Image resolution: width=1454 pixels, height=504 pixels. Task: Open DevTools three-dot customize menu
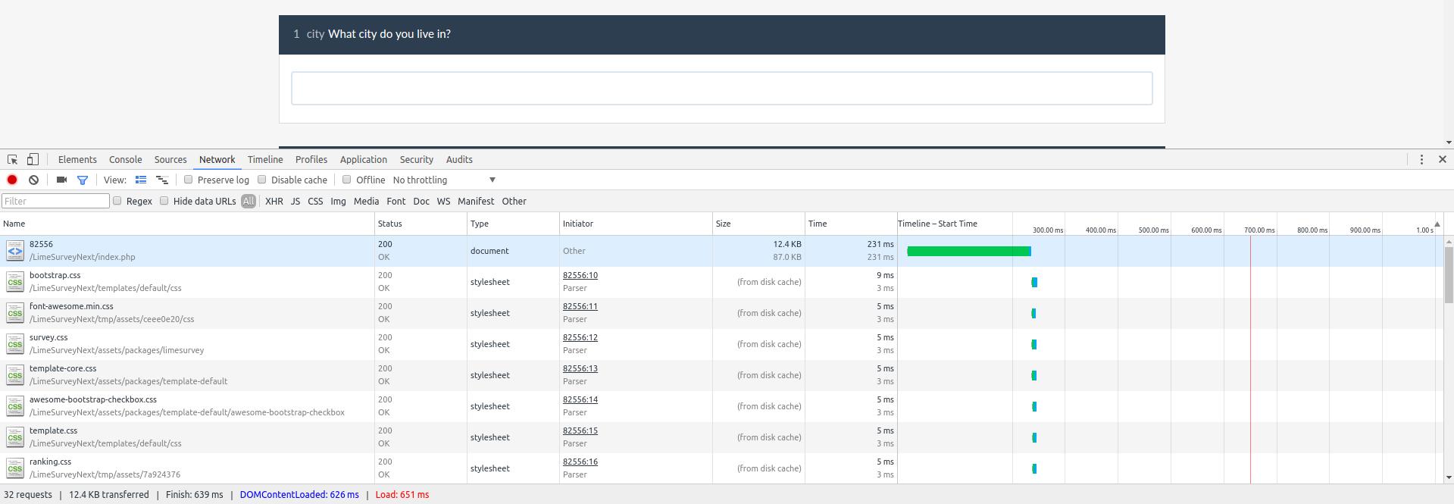(x=1421, y=159)
